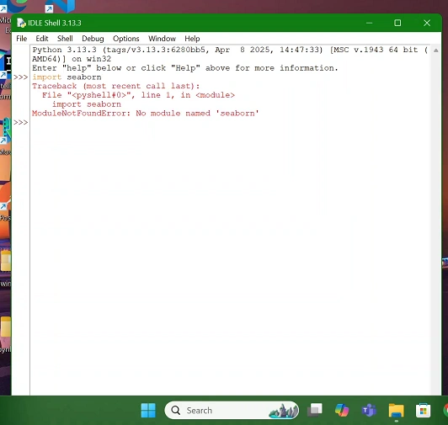Image resolution: width=448 pixels, height=425 pixels.
Task: Maximize the IDLE Shell window
Action: pyautogui.click(x=397, y=23)
